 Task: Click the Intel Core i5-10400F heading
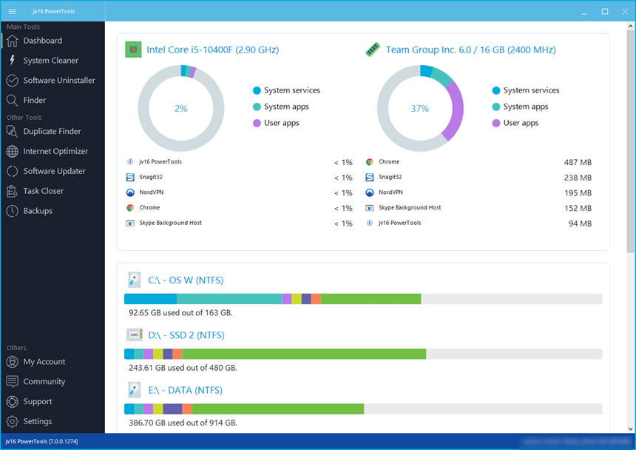pyautogui.click(x=212, y=50)
